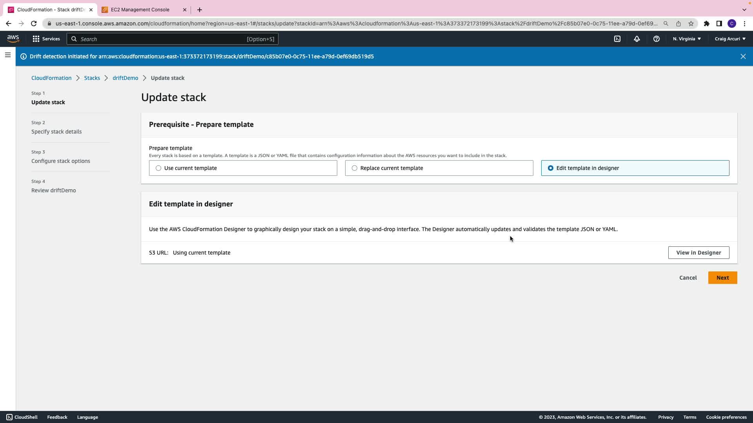Open CloudShell icon in top navigation bar
The width and height of the screenshot is (753, 423).
click(617, 39)
